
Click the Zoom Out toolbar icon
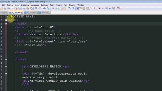56,8
